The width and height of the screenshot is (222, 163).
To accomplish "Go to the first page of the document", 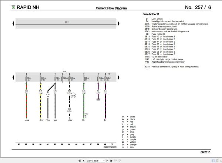I will (x=80, y=161).
